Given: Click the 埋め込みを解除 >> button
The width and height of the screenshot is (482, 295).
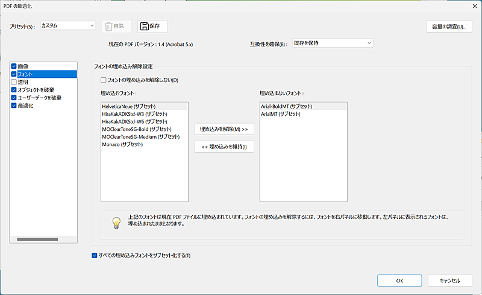Looking at the screenshot, I should 224,129.
